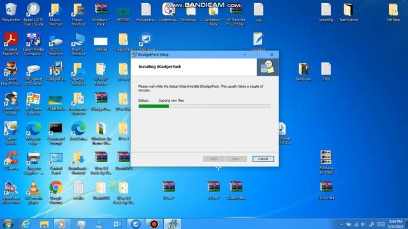Minimize the 8GadgetPack Setup window
The height and width of the screenshot is (229, 408).
(x=244, y=55)
